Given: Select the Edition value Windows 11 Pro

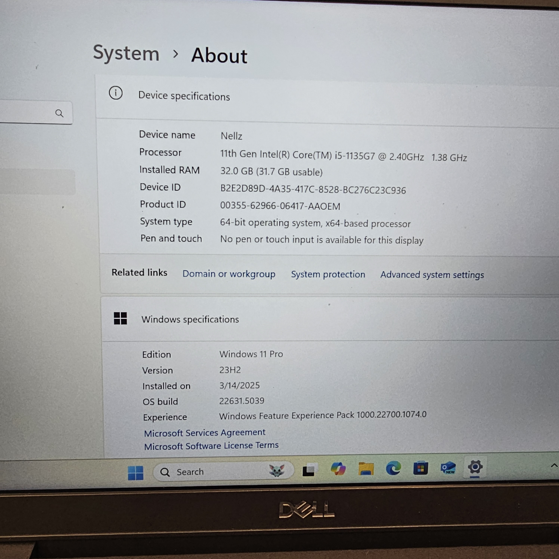Looking at the screenshot, I should click(251, 354).
